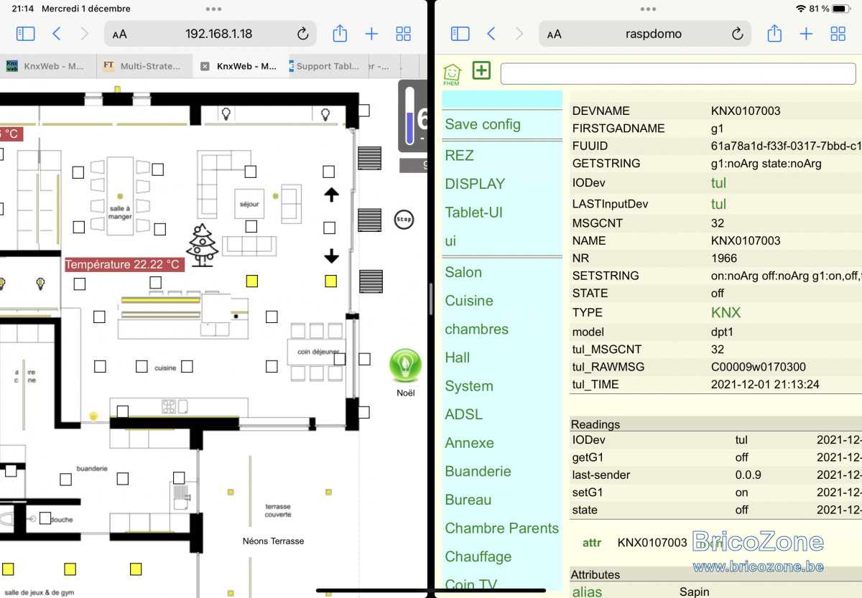The image size is (862, 598).
Task: Tap the Stop blinds icon
Action: click(404, 219)
